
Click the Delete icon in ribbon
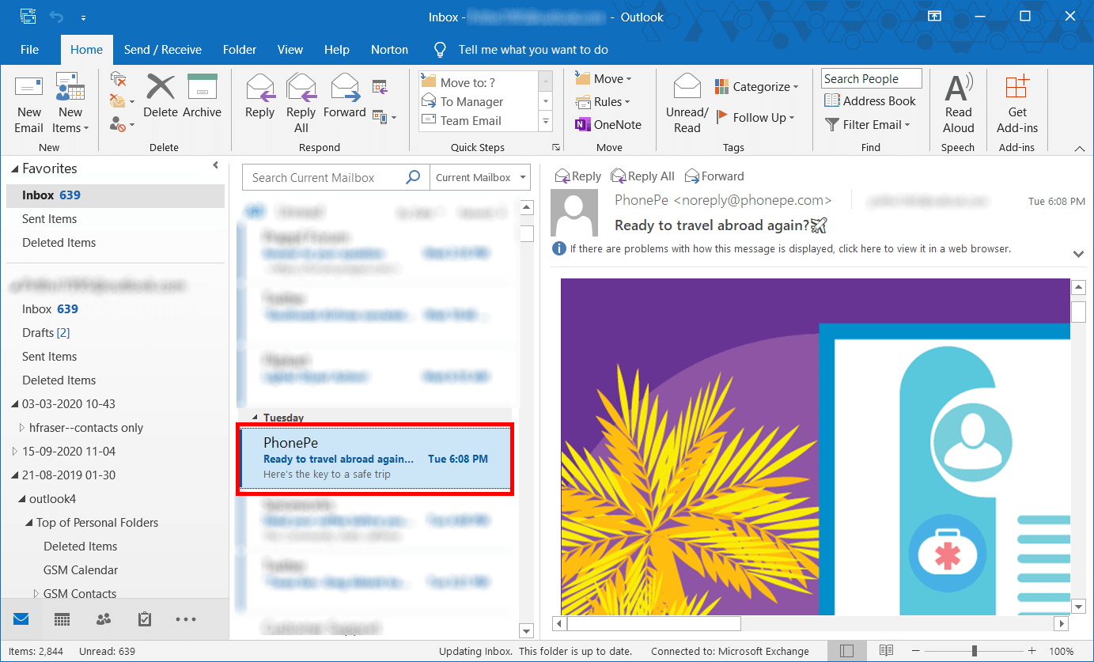[161, 96]
